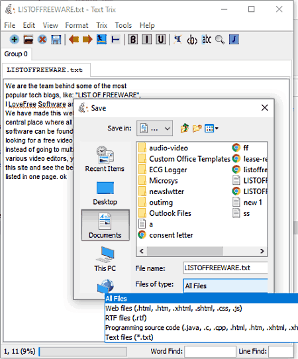Create new folder in Save dialog
Viewport: 298px width, 359px height.
[x=197, y=128]
